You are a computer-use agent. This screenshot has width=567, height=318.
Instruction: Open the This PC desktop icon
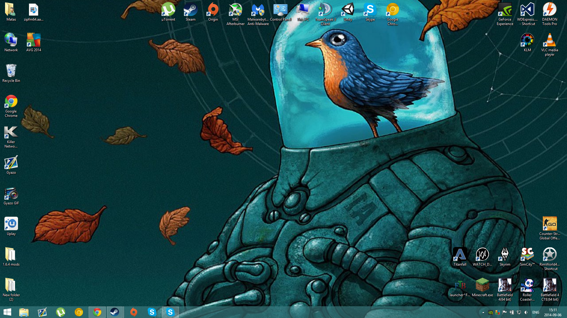tap(303, 12)
